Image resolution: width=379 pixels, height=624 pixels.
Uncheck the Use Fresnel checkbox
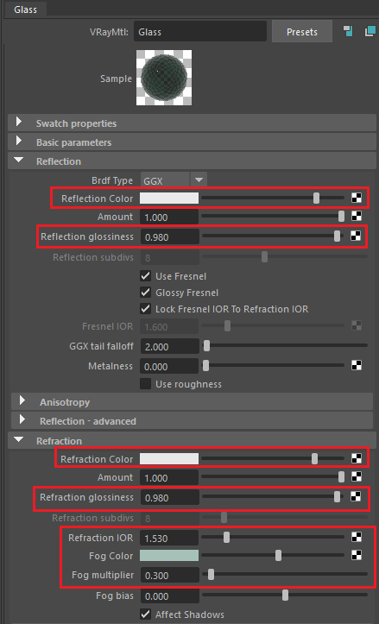pos(146,276)
